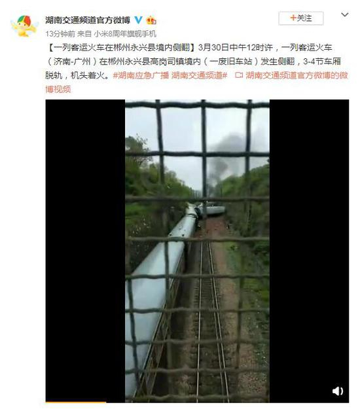Click the 小米8周年旗舰手机 source link
The height and width of the screenshot is (409, 360).
pyautogui.click(x=125, y=34)
